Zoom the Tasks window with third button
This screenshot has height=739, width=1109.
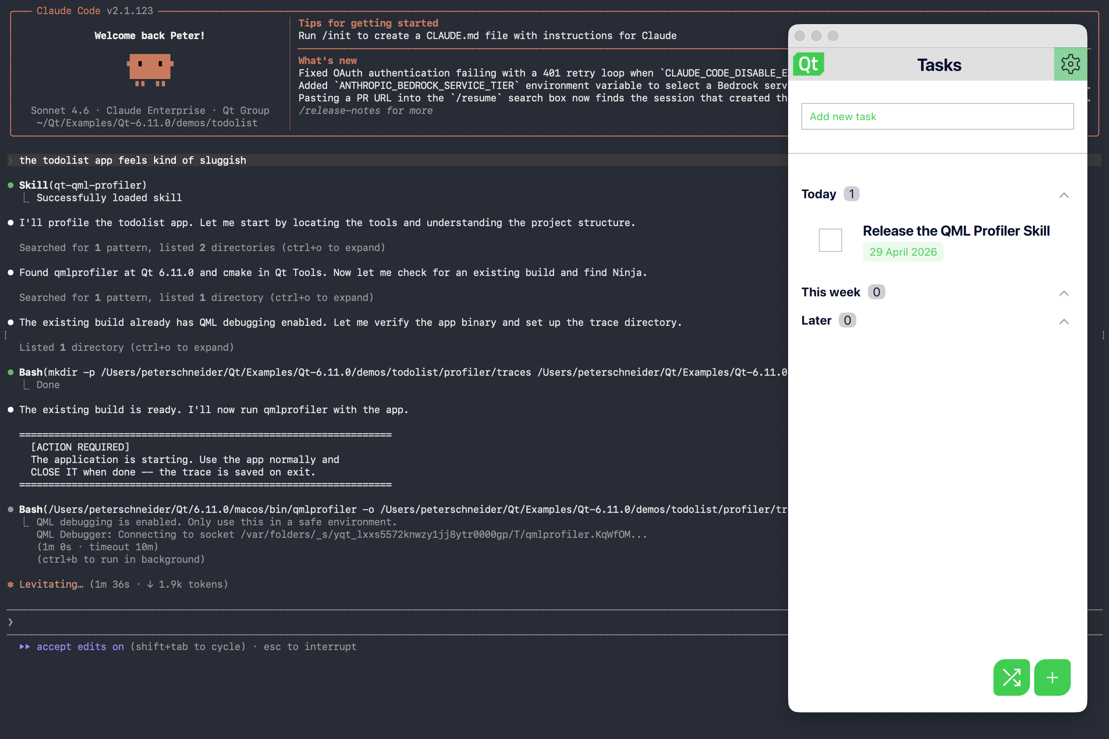point(833,36)
